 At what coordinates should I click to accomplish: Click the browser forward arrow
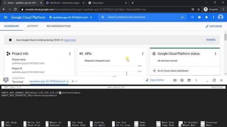(x=10, y=10)
